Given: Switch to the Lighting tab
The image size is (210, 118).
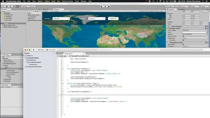Looking at the screenshot, I should click(182, 10).
